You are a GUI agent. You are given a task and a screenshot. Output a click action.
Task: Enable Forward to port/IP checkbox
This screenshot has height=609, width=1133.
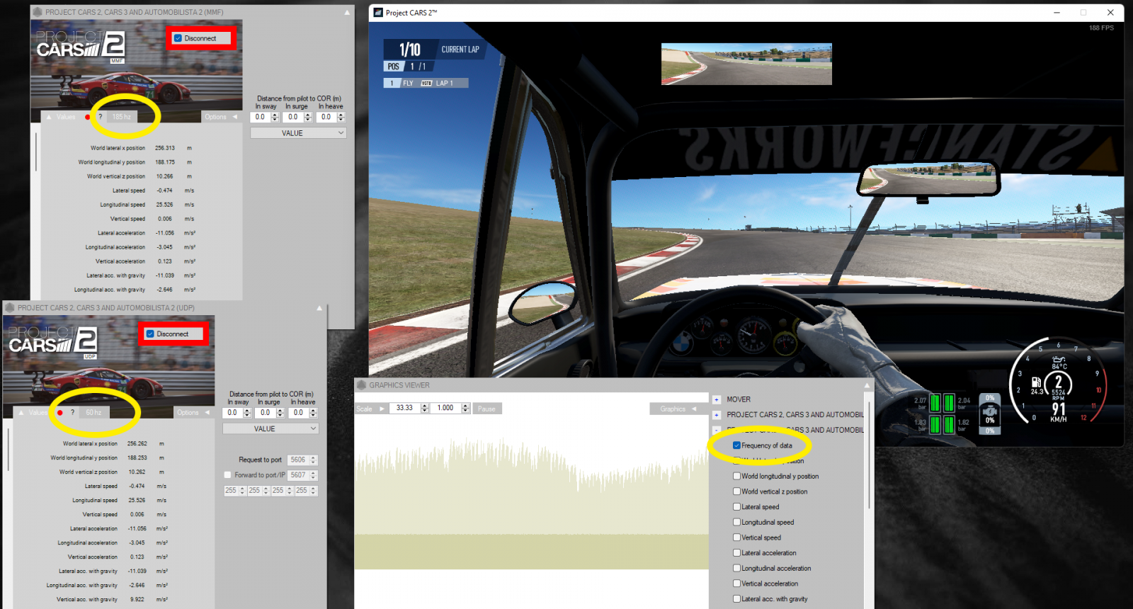[x=227, y=475]
